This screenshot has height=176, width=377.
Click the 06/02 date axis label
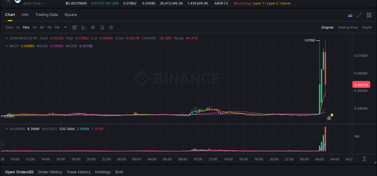coord(319,159)
